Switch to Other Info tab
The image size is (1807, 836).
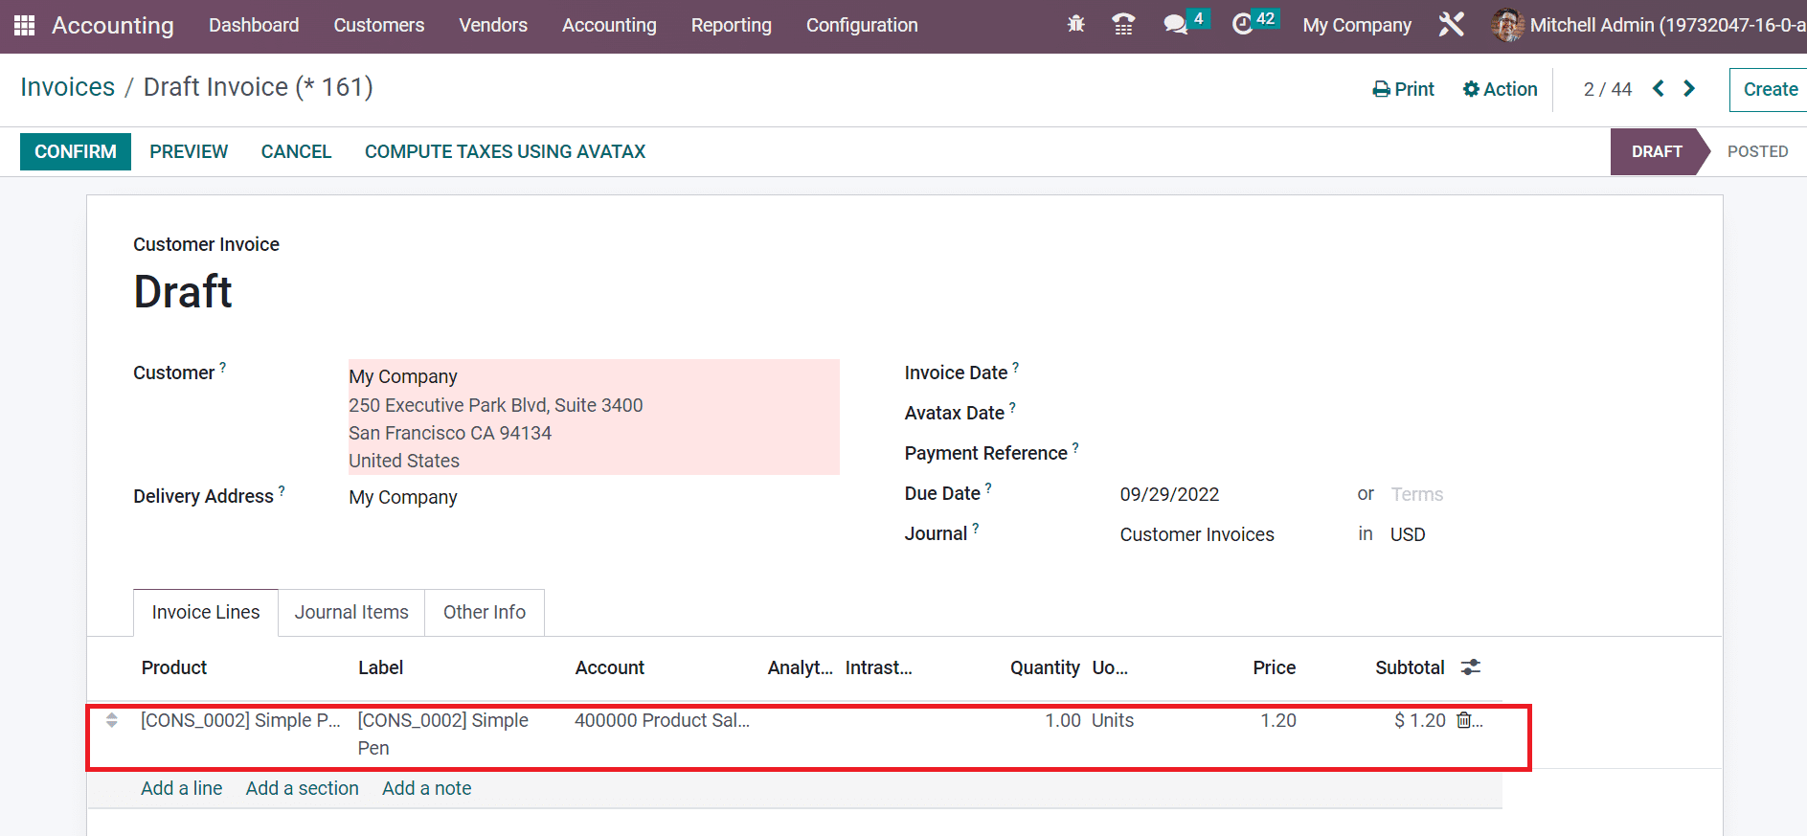pyautogui.click(x=485, y=612)
